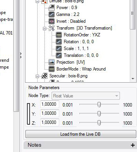This screenshot has width=137, height=152.
Task: Click the Invert Disabled node icon
Action: (x=52, y=21)
